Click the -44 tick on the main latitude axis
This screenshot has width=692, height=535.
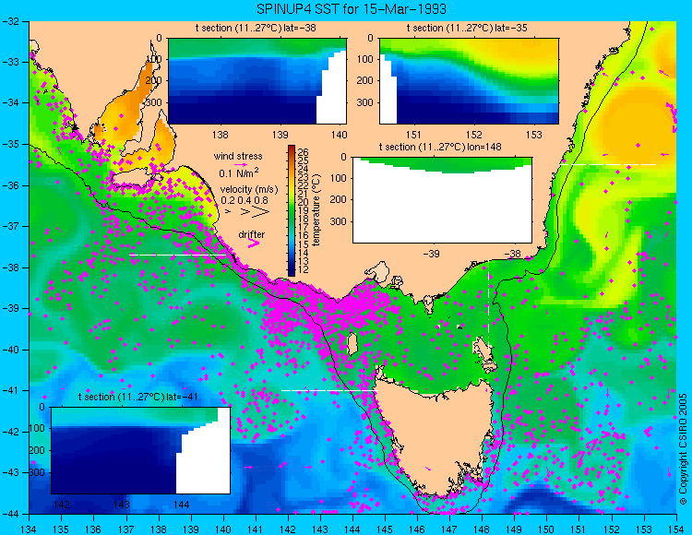tap(10, 514)
